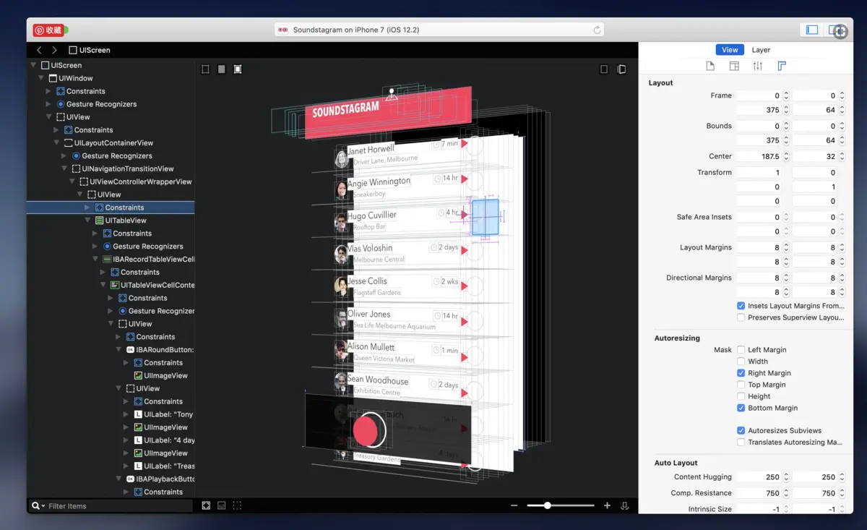Open the Identity inspector document icon

click(710, 66)
